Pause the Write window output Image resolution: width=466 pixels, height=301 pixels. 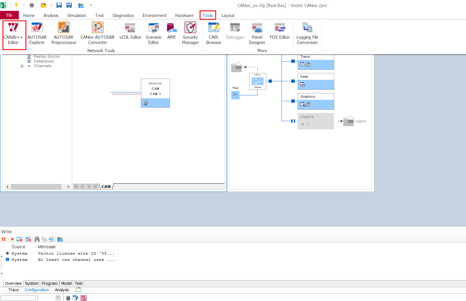[x=4, y=239]
